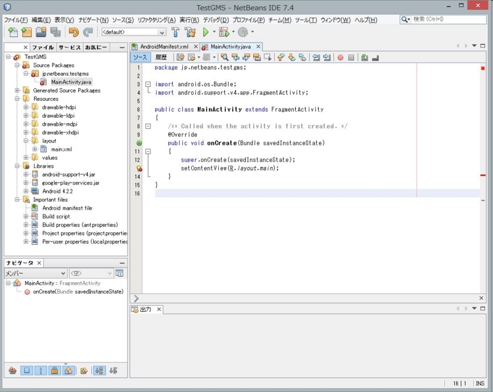Click the Redo arrow icon
Image resolution: width=493 pixels, height=392 pixels.
point(88,32)
